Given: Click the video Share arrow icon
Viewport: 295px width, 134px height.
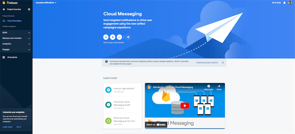Looking at the screenshot, I should point(219,86).
